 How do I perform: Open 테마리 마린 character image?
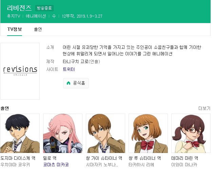click(191, 133)
